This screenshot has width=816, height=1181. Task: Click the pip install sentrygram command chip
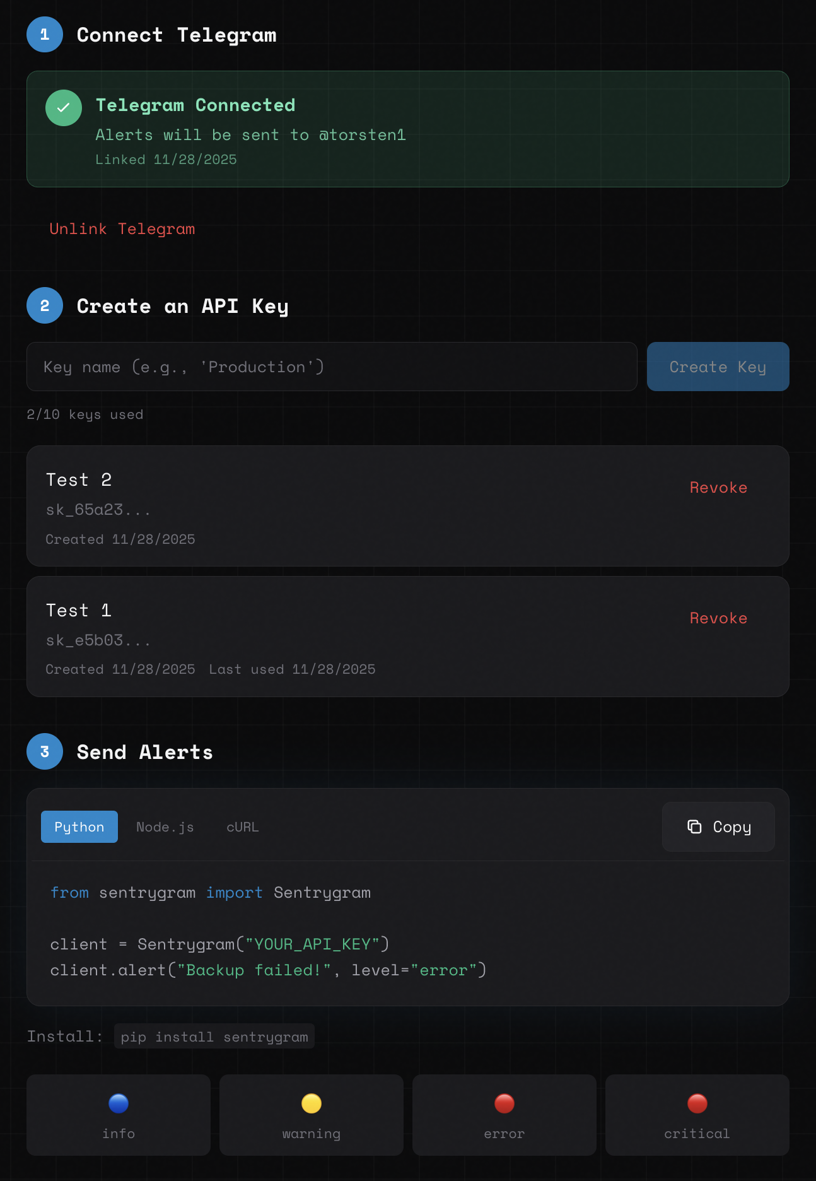click(x=214, y=1036)
